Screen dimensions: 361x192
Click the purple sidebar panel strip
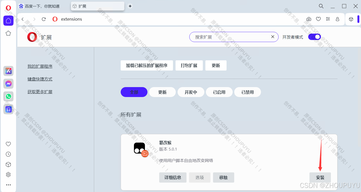click(358, 19)
